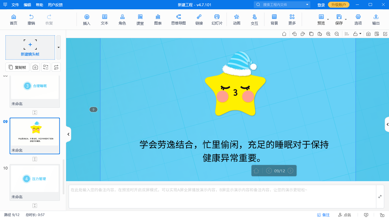Expand the notes area to fullscreen
Screen dimensions: 389x218
coord(380,197)
